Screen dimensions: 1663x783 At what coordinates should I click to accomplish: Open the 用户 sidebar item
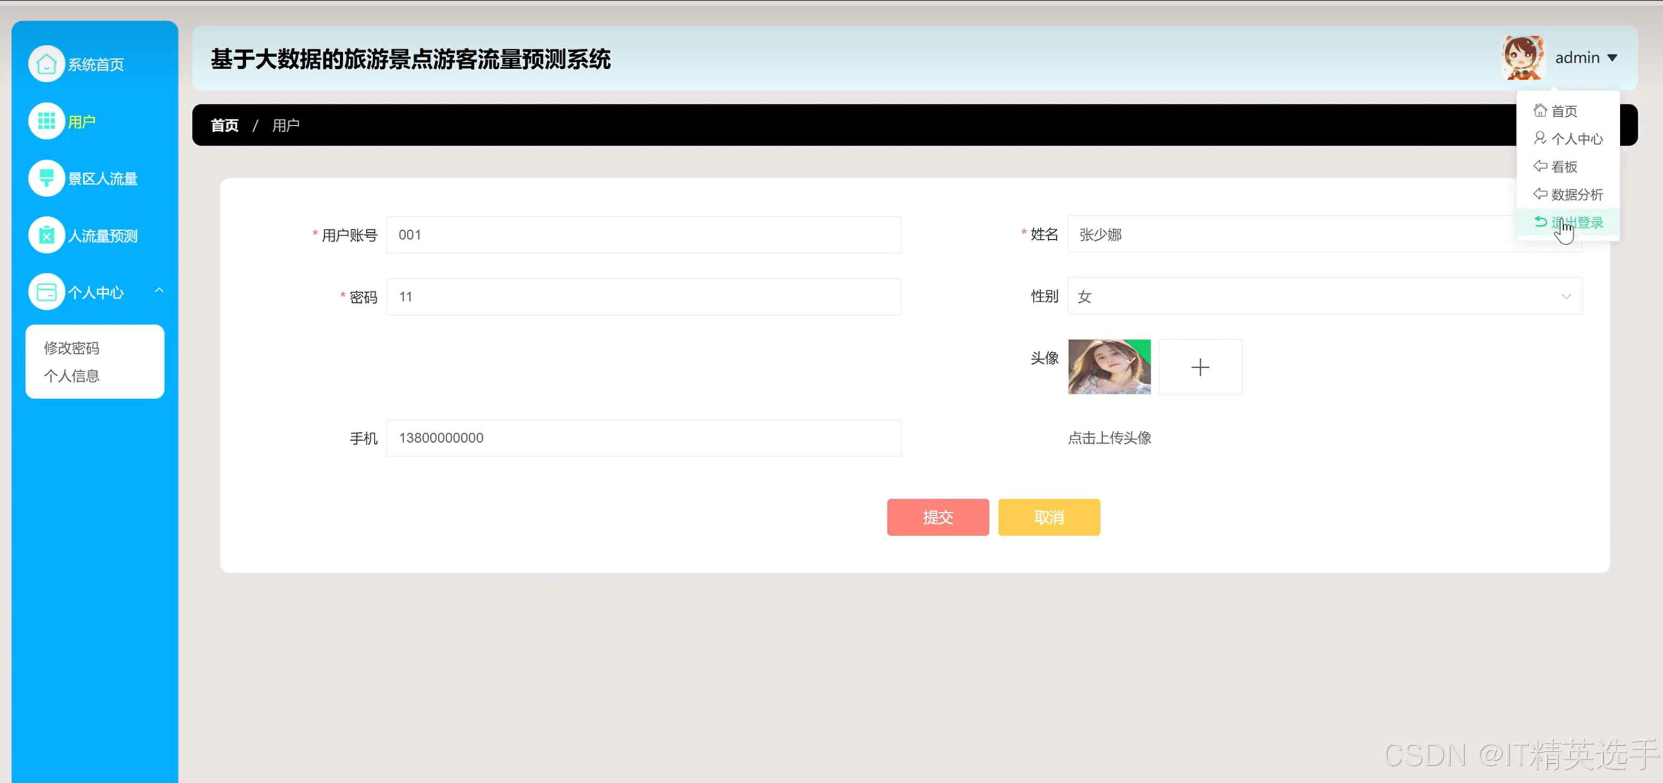(x=82, y=122)
